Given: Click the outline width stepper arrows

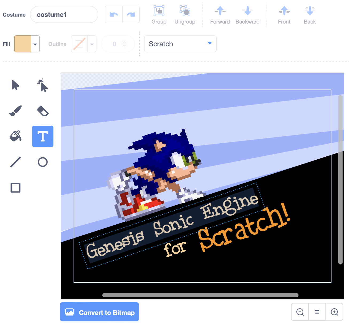Looking at the screenshot, I should pos(124,44).
